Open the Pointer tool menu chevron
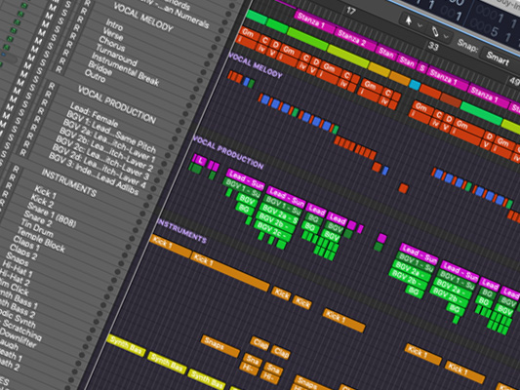This screenshot has width=520, height=390. point(420,25)
